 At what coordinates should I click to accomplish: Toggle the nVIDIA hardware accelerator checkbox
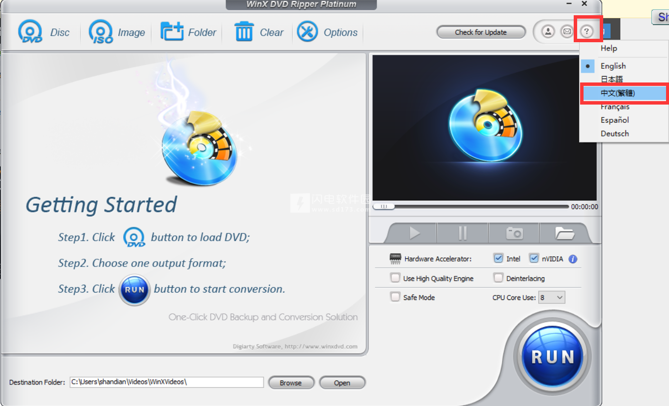coord(534,258)
